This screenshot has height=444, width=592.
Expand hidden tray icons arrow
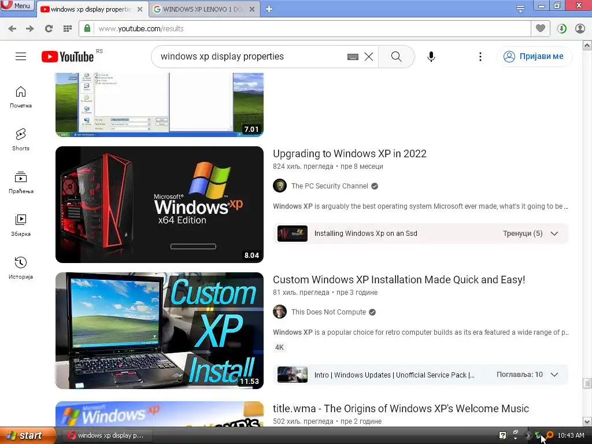click(528, 436)
